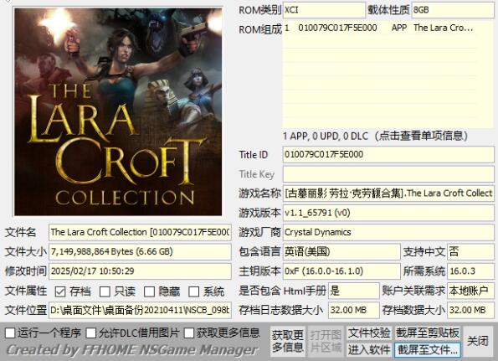Click the 打开图片区域 button
Image resolution: width=498 pixels, height=361 pixels.
point(326,341)
